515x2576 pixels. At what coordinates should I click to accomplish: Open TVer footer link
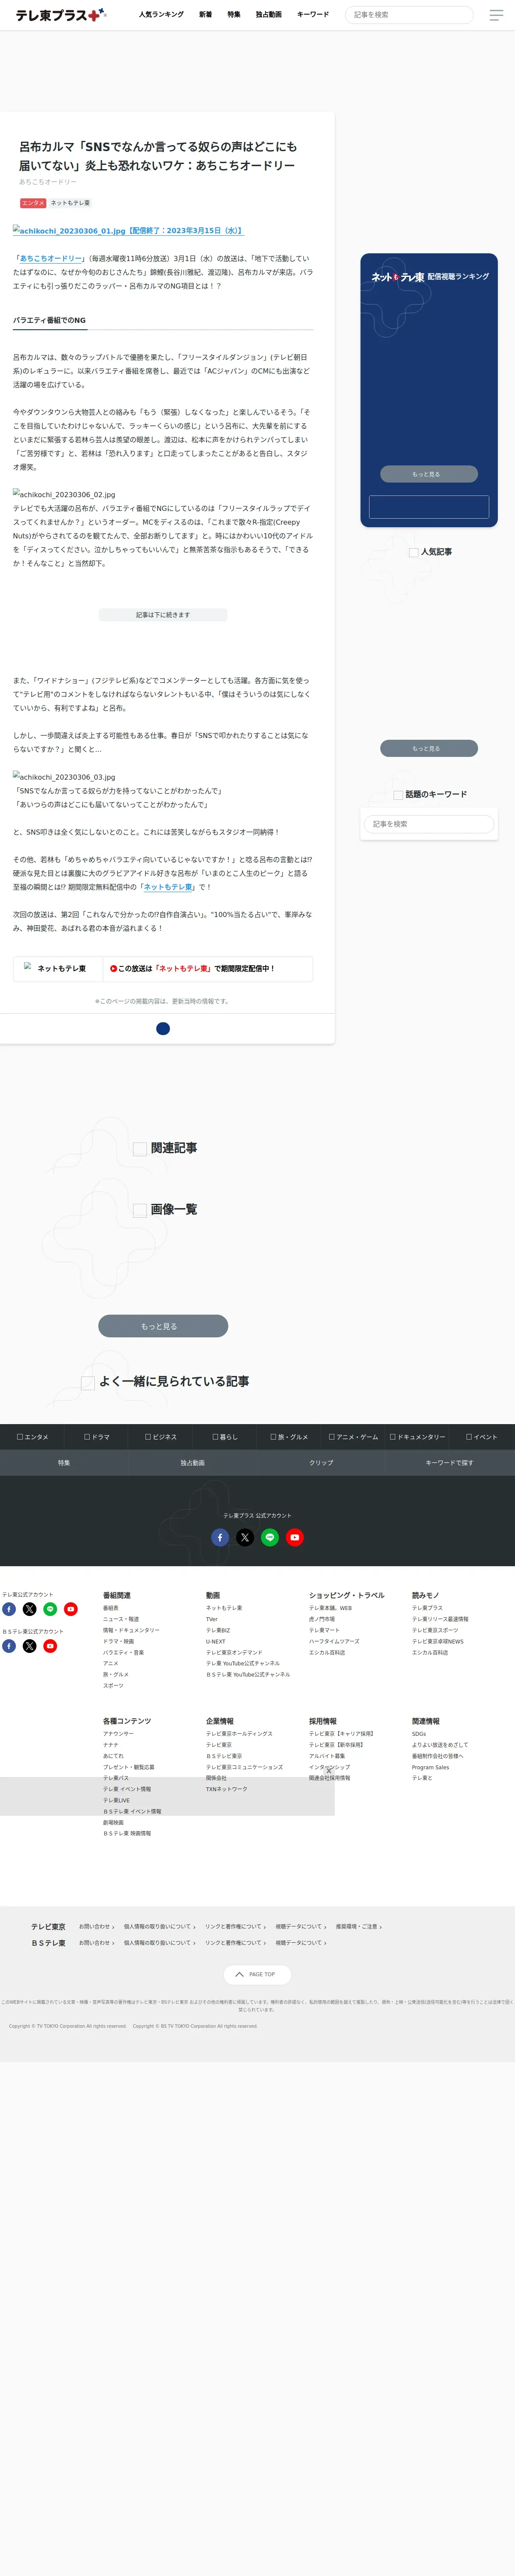point(212,1619)
